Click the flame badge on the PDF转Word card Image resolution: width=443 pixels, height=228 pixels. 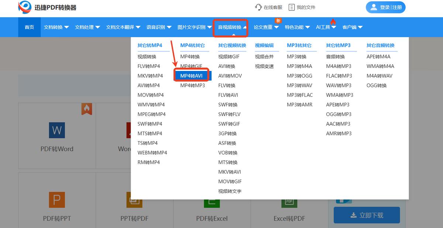(87, 109)
